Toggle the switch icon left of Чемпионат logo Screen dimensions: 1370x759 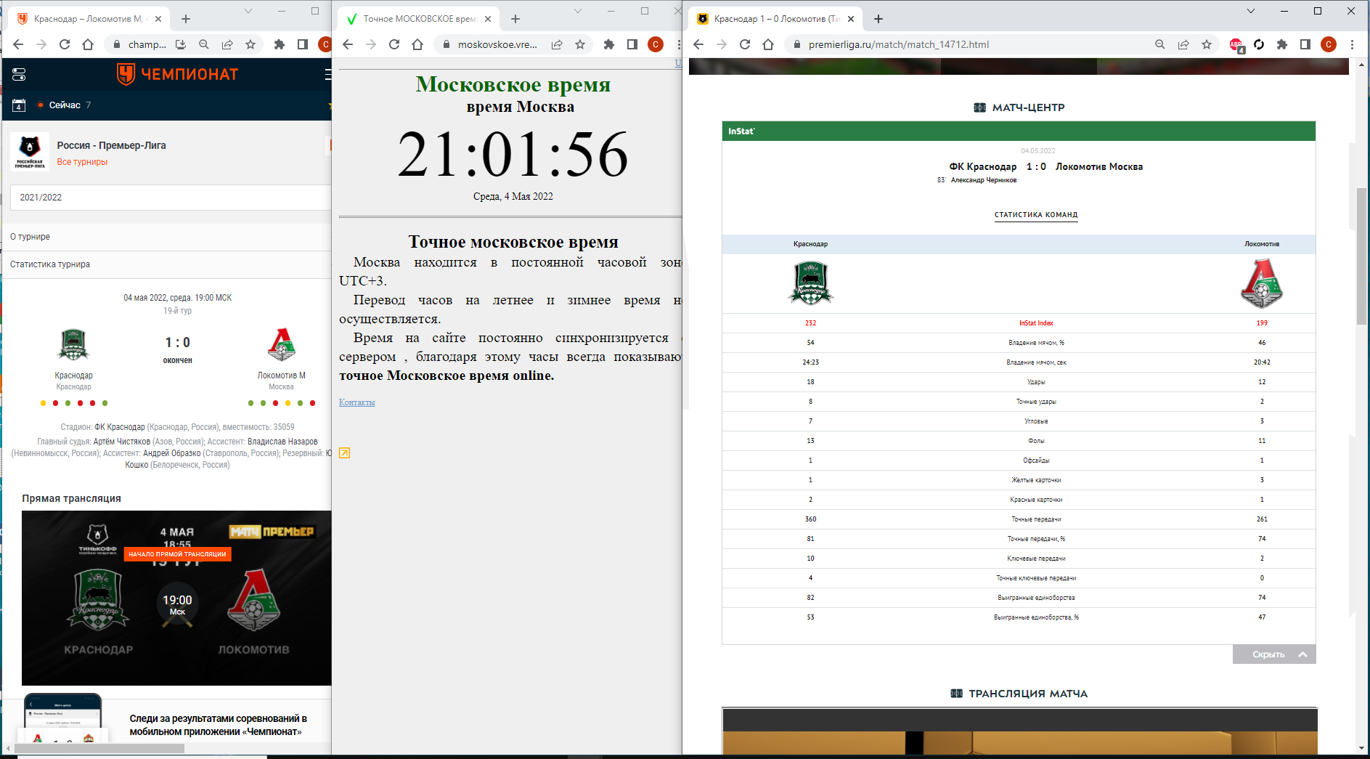[x=19, y=74]
